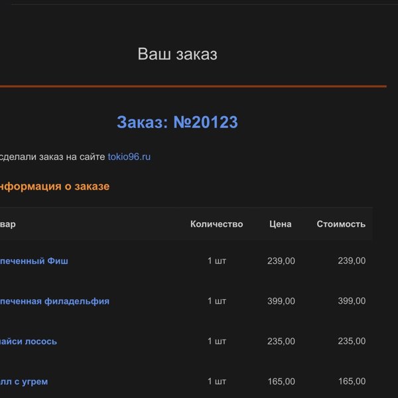Click the 399,00 value under Цена
This screenshot has width=398, height=398.
pyautogui.click(x=281, y=301)
